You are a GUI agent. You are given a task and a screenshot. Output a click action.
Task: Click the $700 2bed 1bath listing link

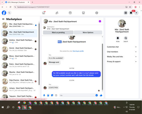click(58, 29)
